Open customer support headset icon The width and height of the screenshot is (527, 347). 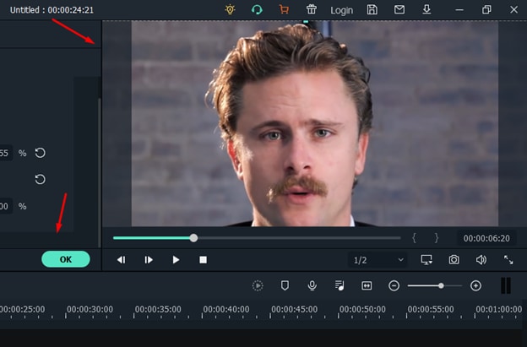[257, 10]
